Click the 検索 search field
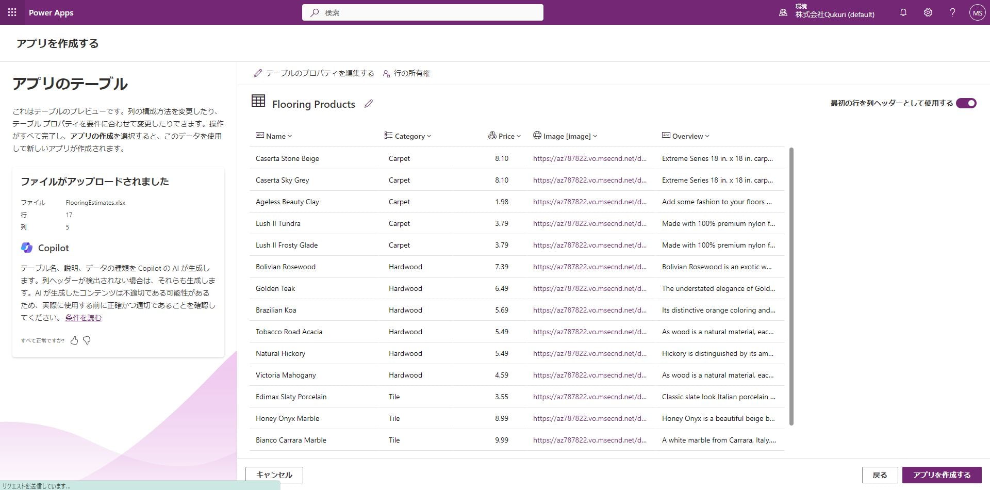Screen dimensions: 990x490 coord(423,12)
